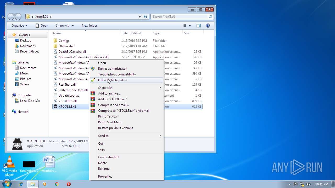The image size is (335, 188).
Task: Open address bar history dropdown
Action: click(139, 17)
